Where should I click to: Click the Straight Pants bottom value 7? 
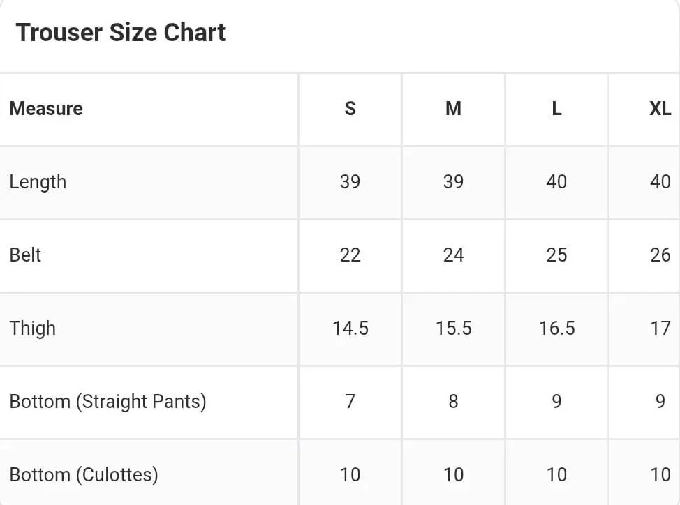point(350,402)
